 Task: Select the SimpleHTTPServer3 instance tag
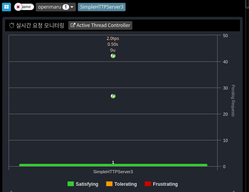pyautogui.click(x=102, y=7)
